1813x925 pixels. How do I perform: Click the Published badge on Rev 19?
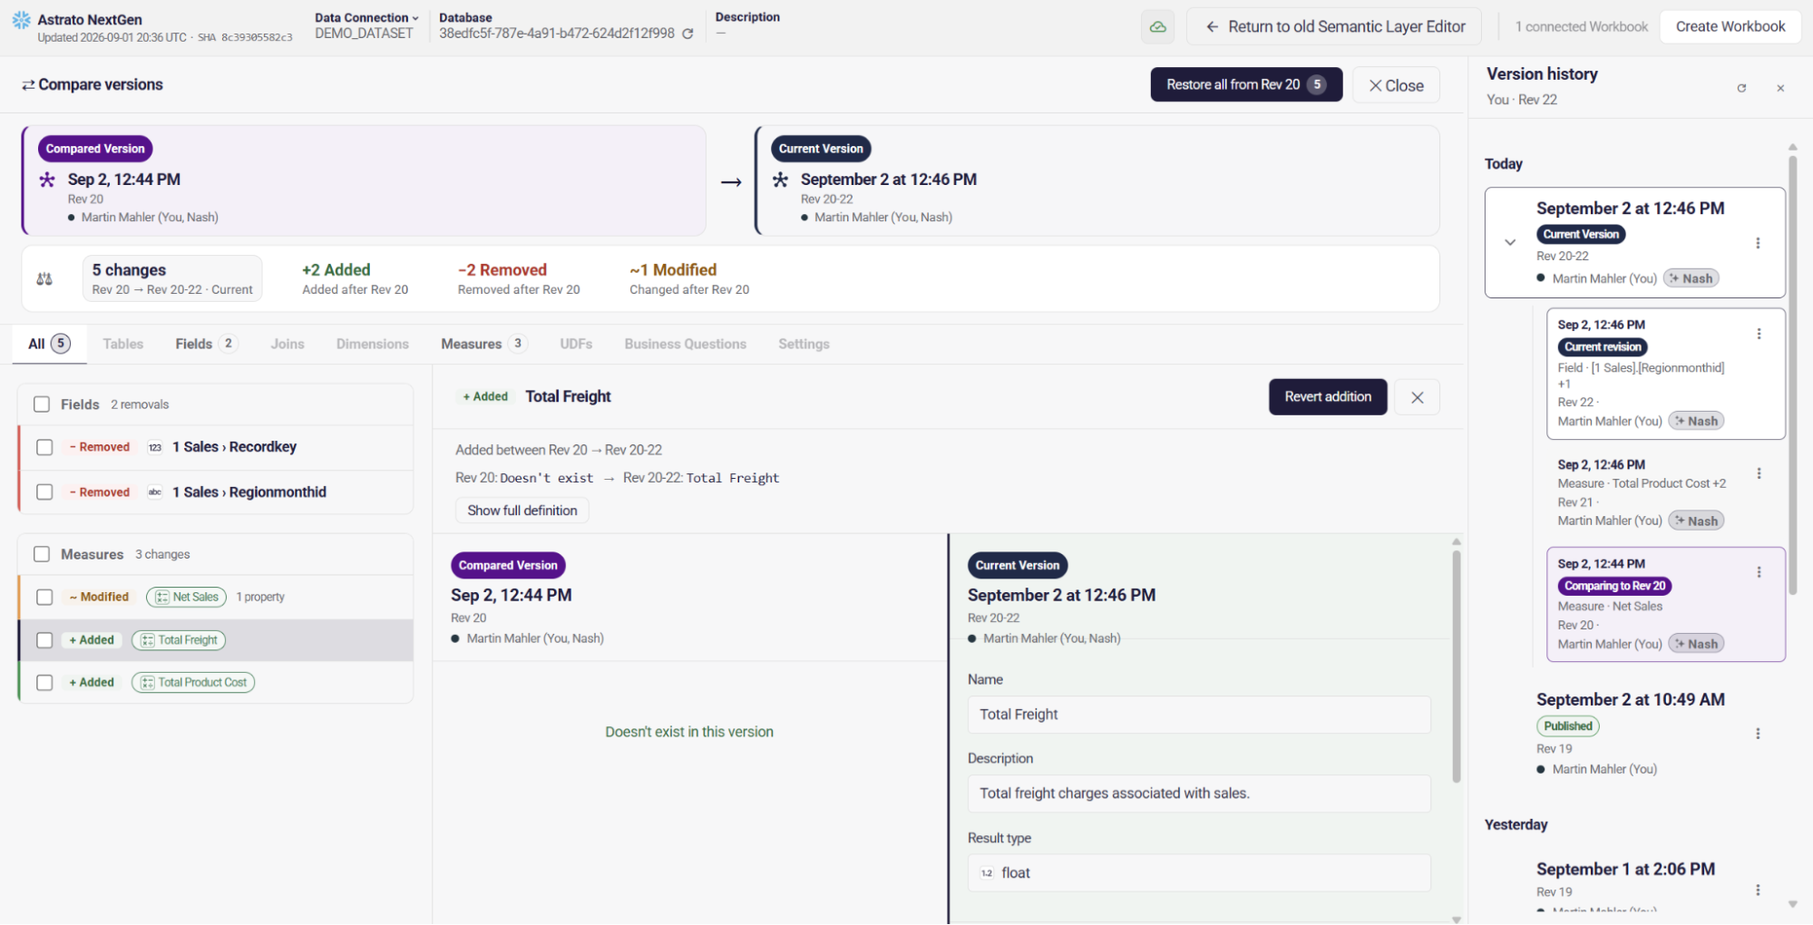tap(1568, 726)
